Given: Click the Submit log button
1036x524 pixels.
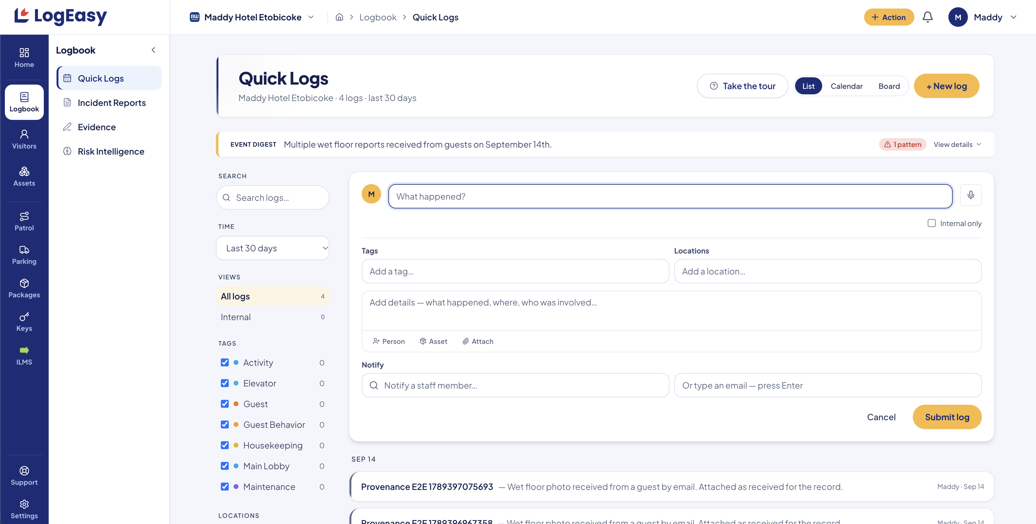Looking at the screenshot, I should [947, 417].
